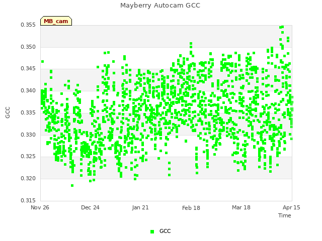Click the 0.340 y-axis value
The image size is (322, 241).
pyautogui.click(x=28, y=90)
